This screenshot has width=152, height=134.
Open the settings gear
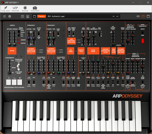coord(10,16)
